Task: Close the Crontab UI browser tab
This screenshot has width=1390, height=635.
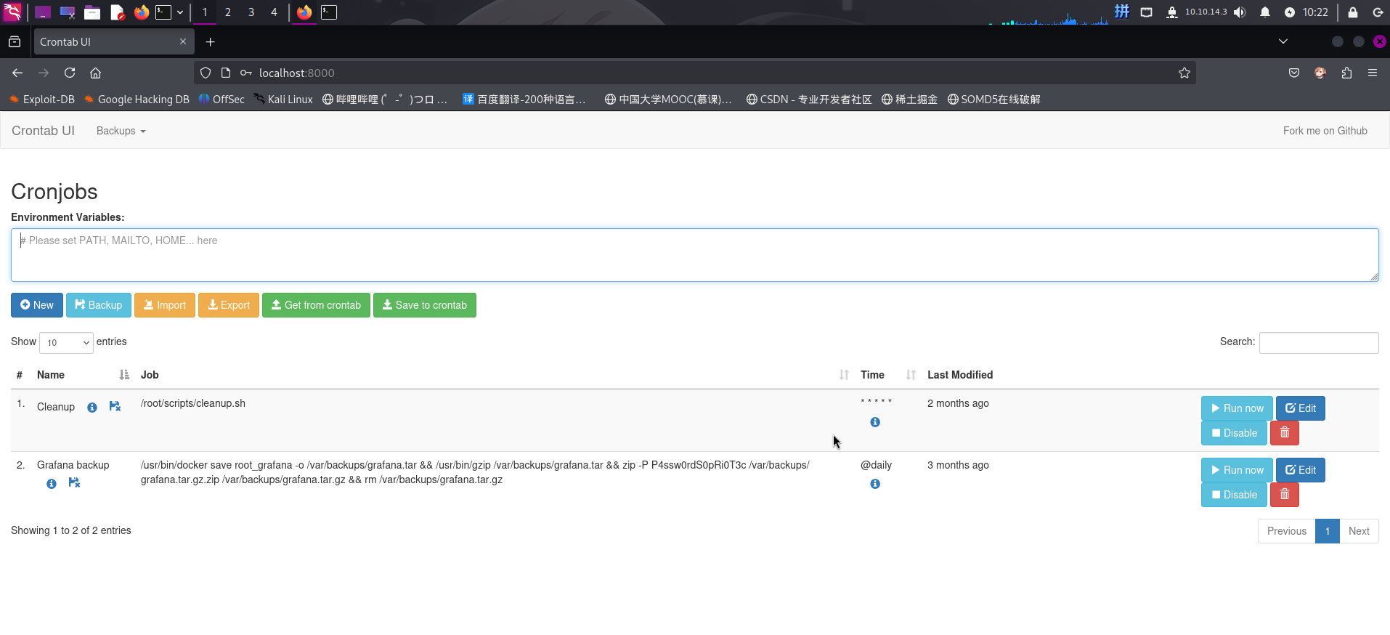Action: [183, 41]
